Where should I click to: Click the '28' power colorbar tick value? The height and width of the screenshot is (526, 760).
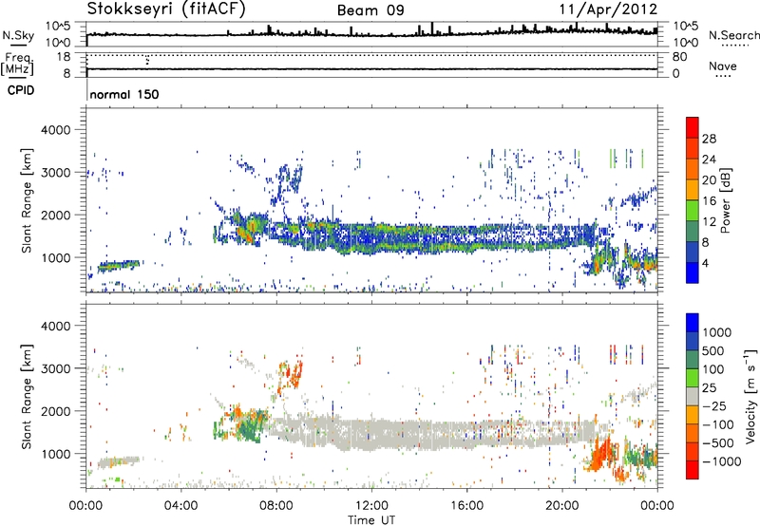[x=709, y=139]
